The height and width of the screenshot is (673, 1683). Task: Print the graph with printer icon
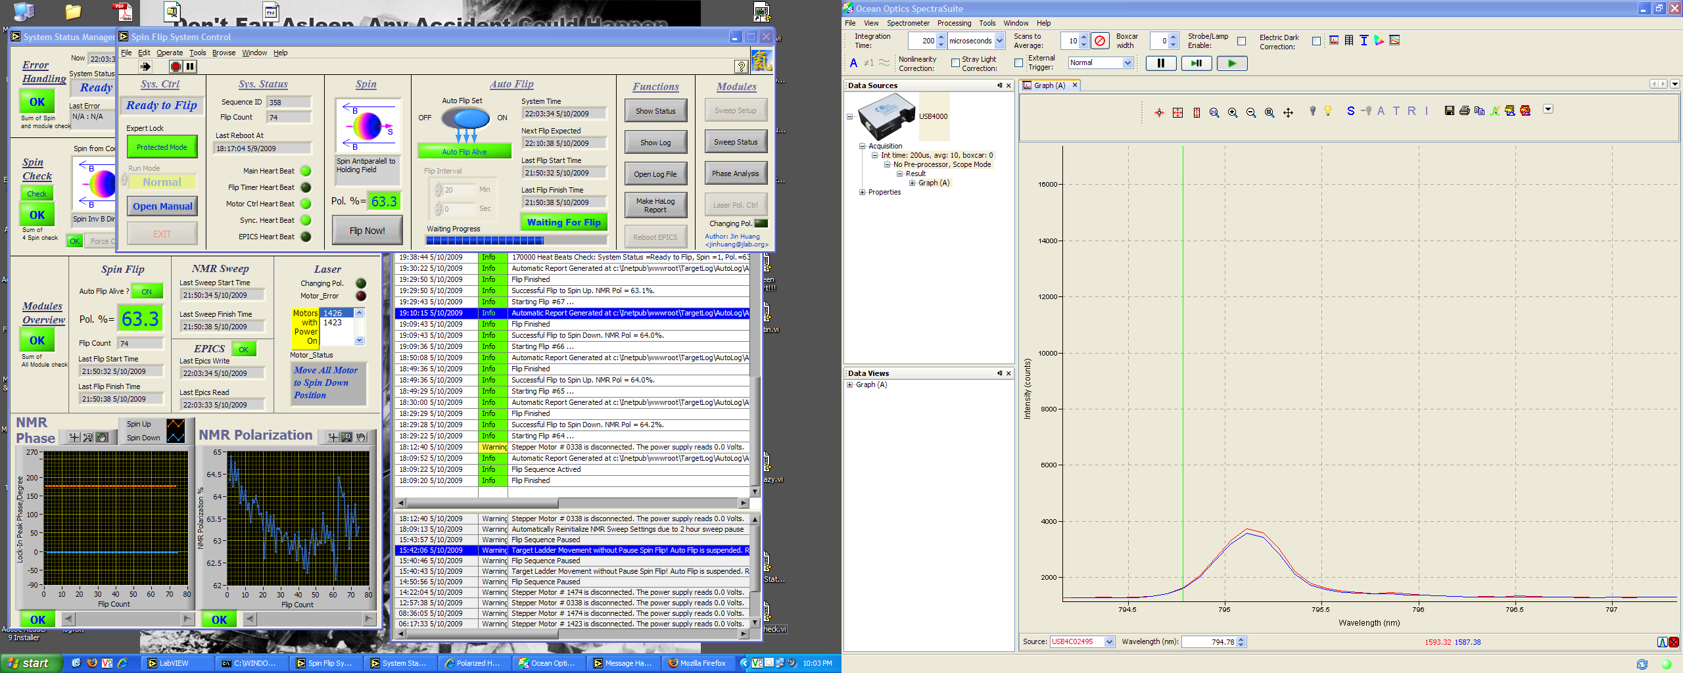point(1464,110)
